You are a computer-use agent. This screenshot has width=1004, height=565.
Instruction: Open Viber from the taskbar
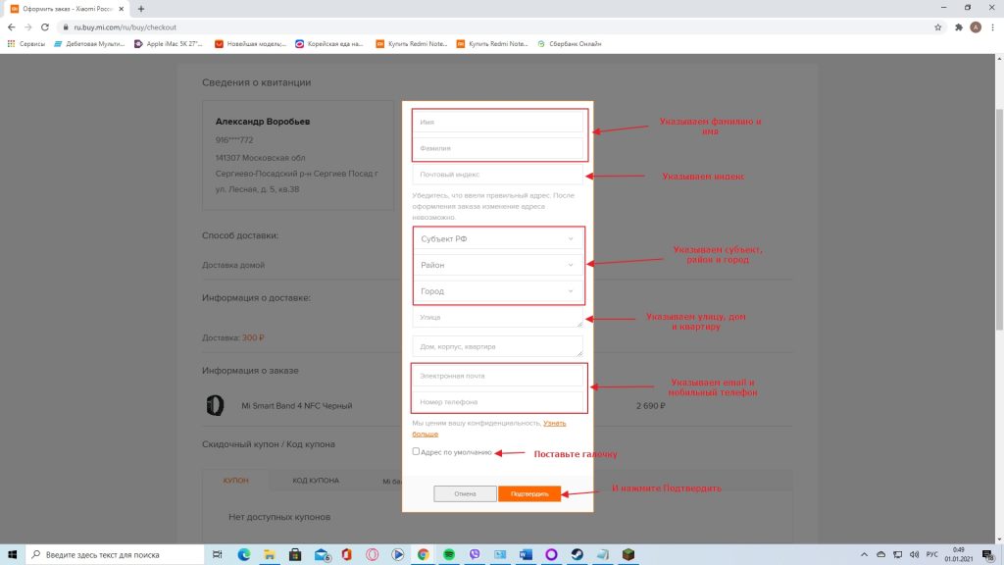(475, 554)
